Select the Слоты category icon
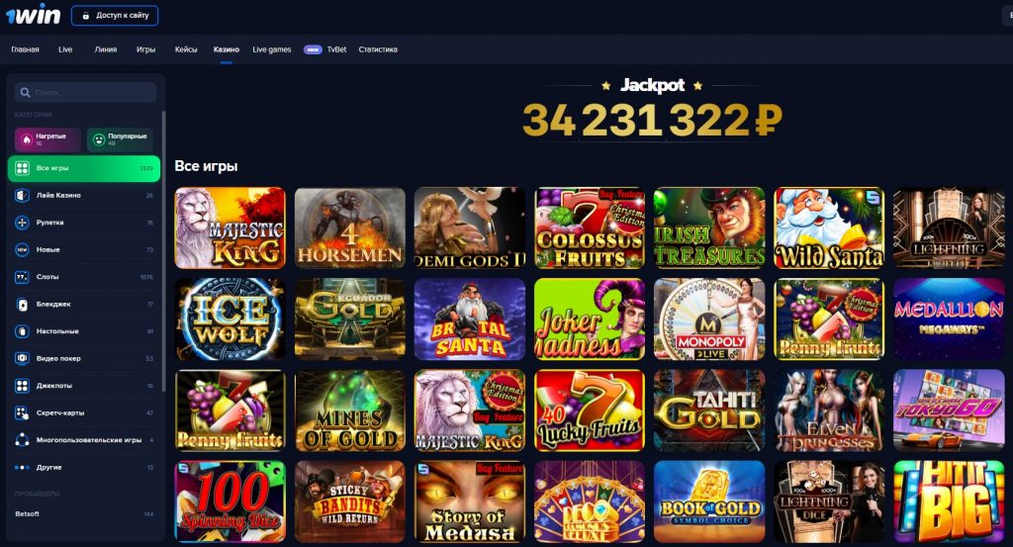Viewport: 1013px width, 547px height. pos(22,276)
